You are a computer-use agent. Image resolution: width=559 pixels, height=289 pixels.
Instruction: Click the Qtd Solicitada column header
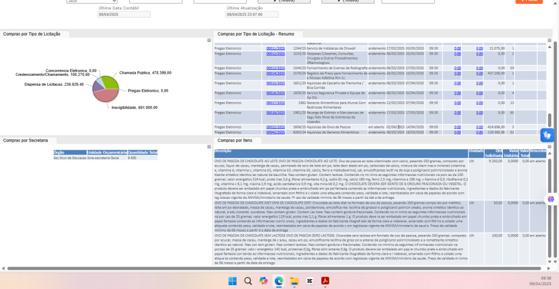click(493, 154)
